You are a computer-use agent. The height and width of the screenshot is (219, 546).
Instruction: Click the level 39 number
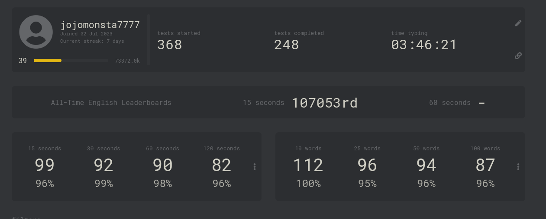pos(23,61)
